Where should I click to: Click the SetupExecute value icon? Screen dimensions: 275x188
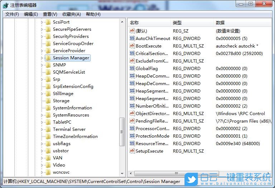click(132, 151)
